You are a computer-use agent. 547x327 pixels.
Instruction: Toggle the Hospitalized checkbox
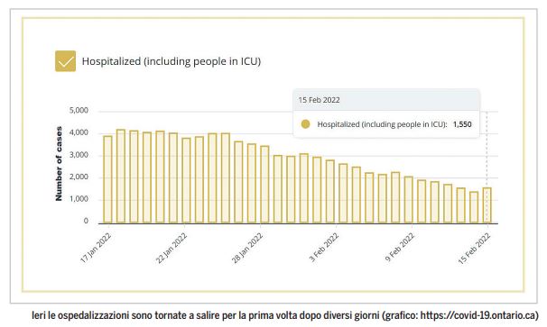point(65,61)
